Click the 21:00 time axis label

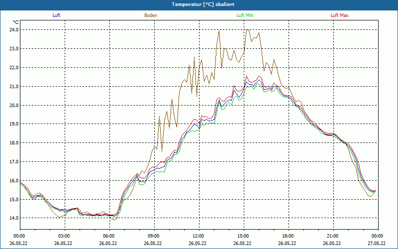(x=333, y=236)
